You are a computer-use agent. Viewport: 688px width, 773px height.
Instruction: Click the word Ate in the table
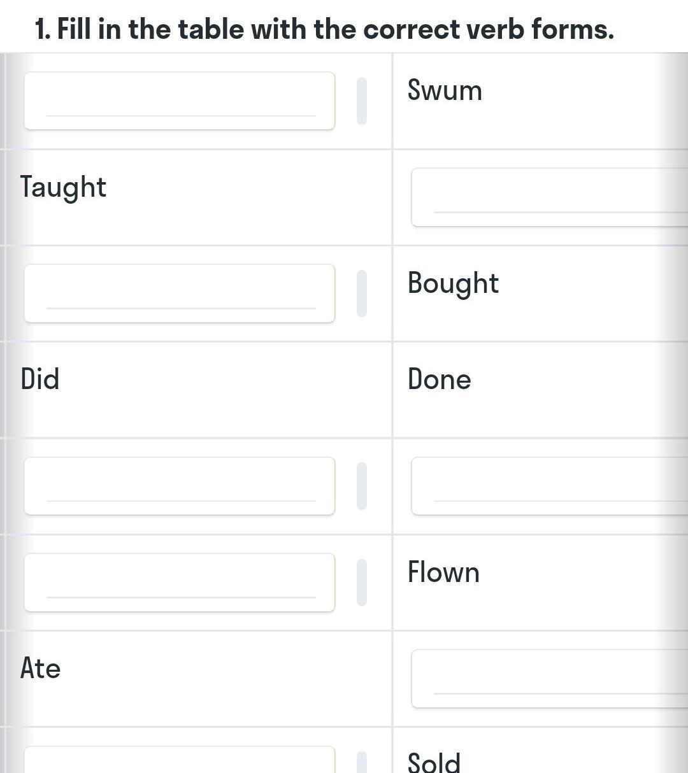tap(40, 669)
